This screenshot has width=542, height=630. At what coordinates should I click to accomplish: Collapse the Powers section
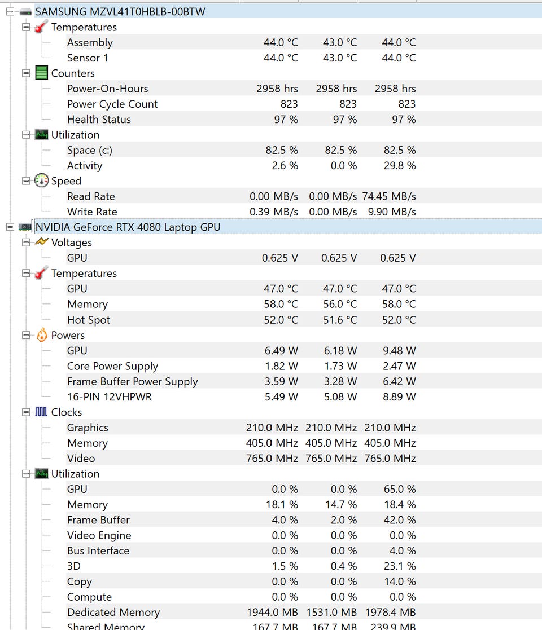26,336
